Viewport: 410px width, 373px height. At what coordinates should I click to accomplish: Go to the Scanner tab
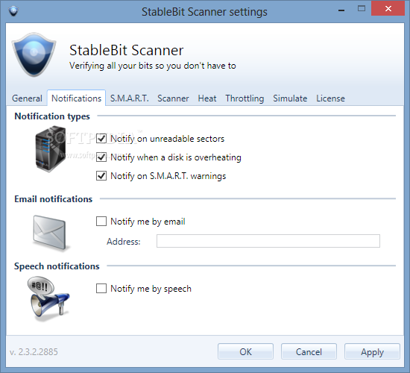173,98
